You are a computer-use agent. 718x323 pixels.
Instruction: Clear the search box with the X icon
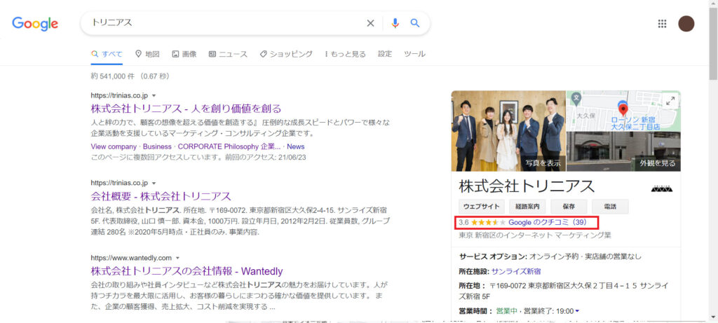pos(370,23)
